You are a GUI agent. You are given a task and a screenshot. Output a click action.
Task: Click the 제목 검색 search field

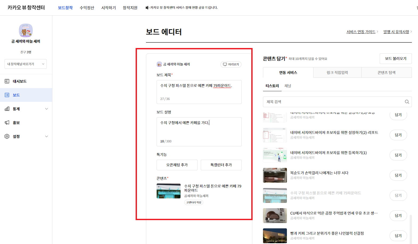(337, 102)
